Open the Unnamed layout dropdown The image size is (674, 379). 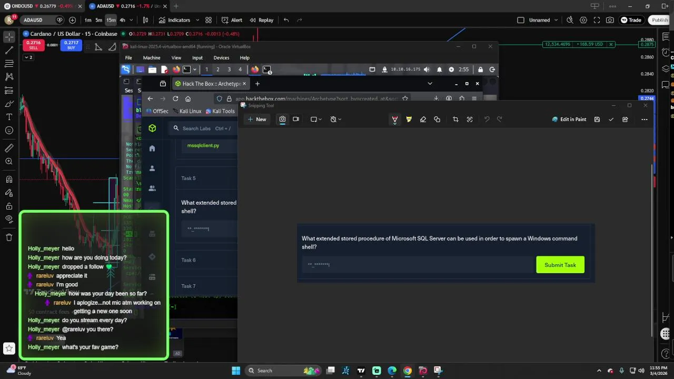(556, 20)
